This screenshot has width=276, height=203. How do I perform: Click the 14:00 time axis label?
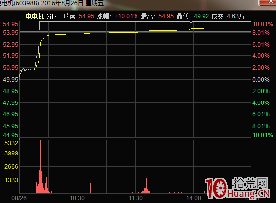click(x=194, y=198)
